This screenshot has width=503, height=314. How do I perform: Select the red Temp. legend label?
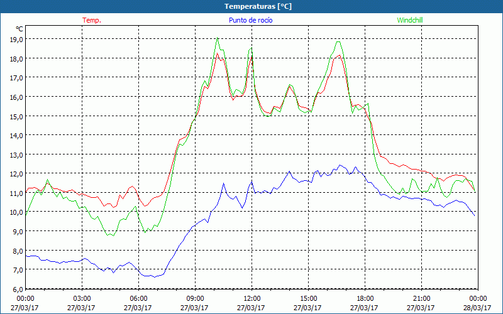[x=92, y=20]
